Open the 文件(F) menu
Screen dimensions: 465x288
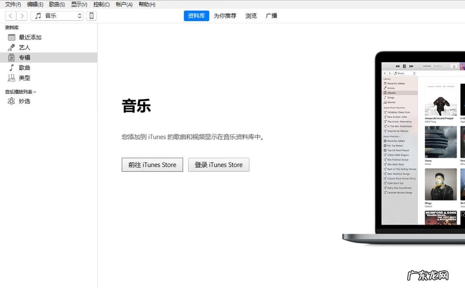13,4
